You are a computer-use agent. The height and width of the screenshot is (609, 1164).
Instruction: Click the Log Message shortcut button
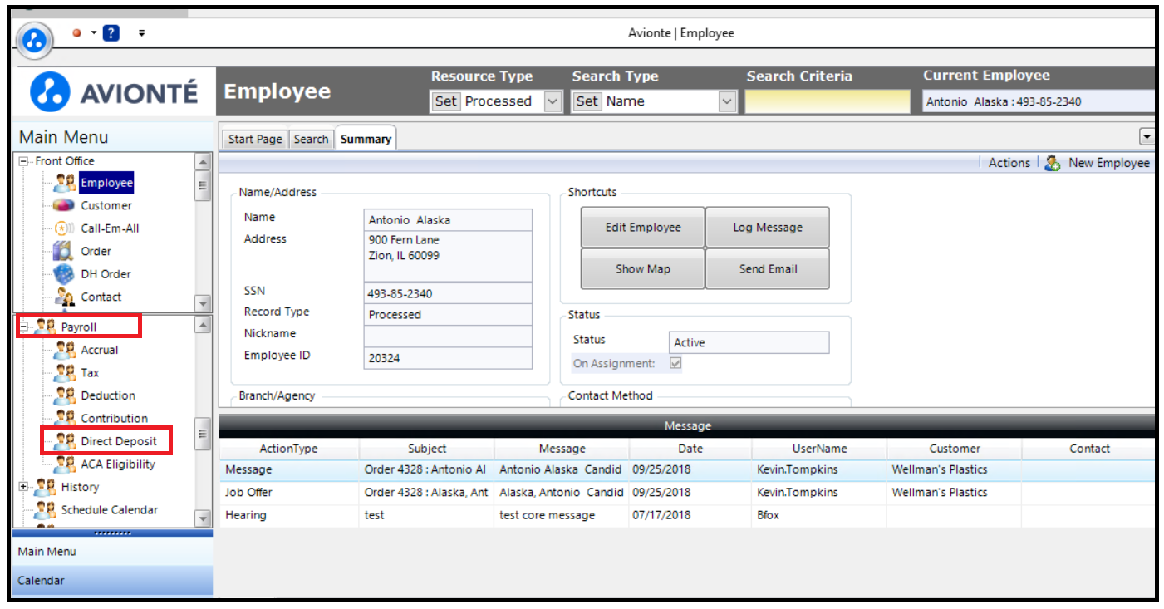pyautogui.click(x=768, y=228)
